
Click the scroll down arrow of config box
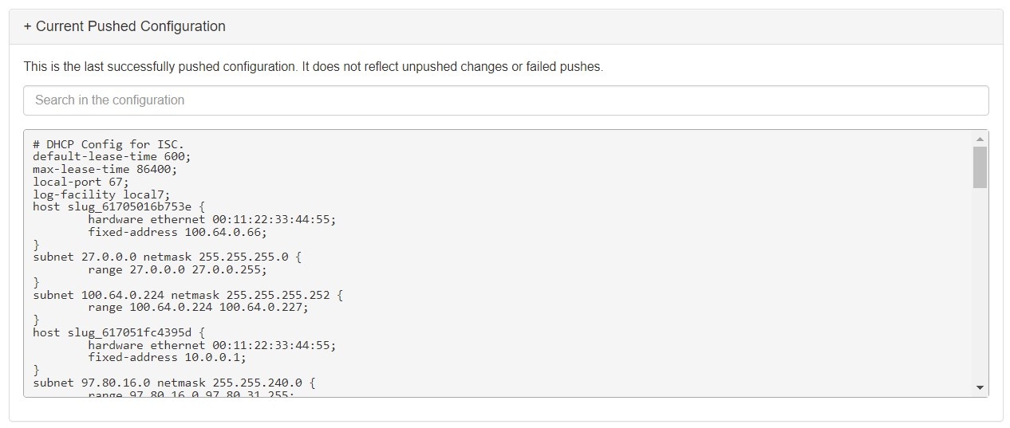click(980, 387)
